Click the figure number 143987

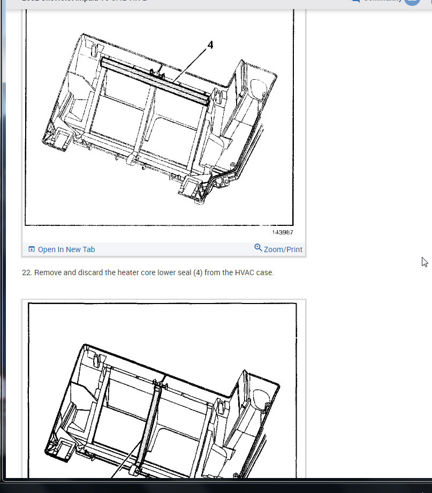point(282,232)
